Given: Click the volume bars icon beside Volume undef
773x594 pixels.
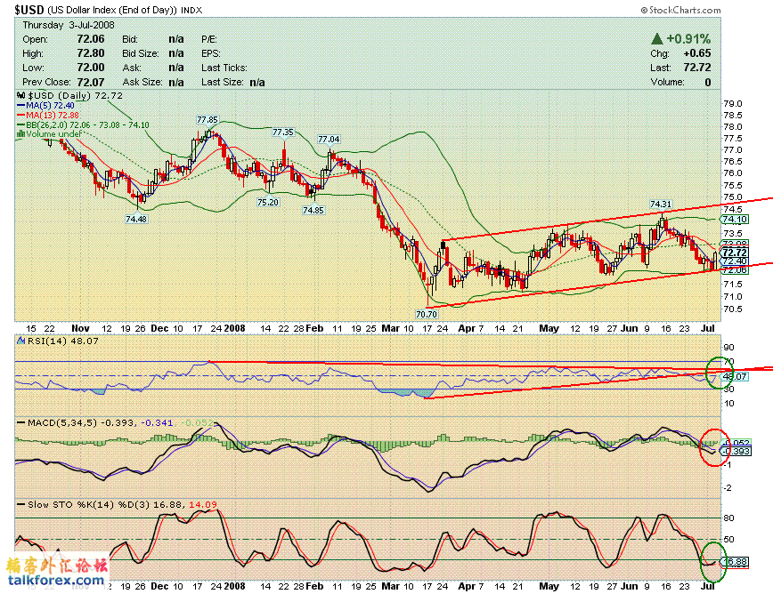Looking at the screenshot, I should click(x=20, y=134).
